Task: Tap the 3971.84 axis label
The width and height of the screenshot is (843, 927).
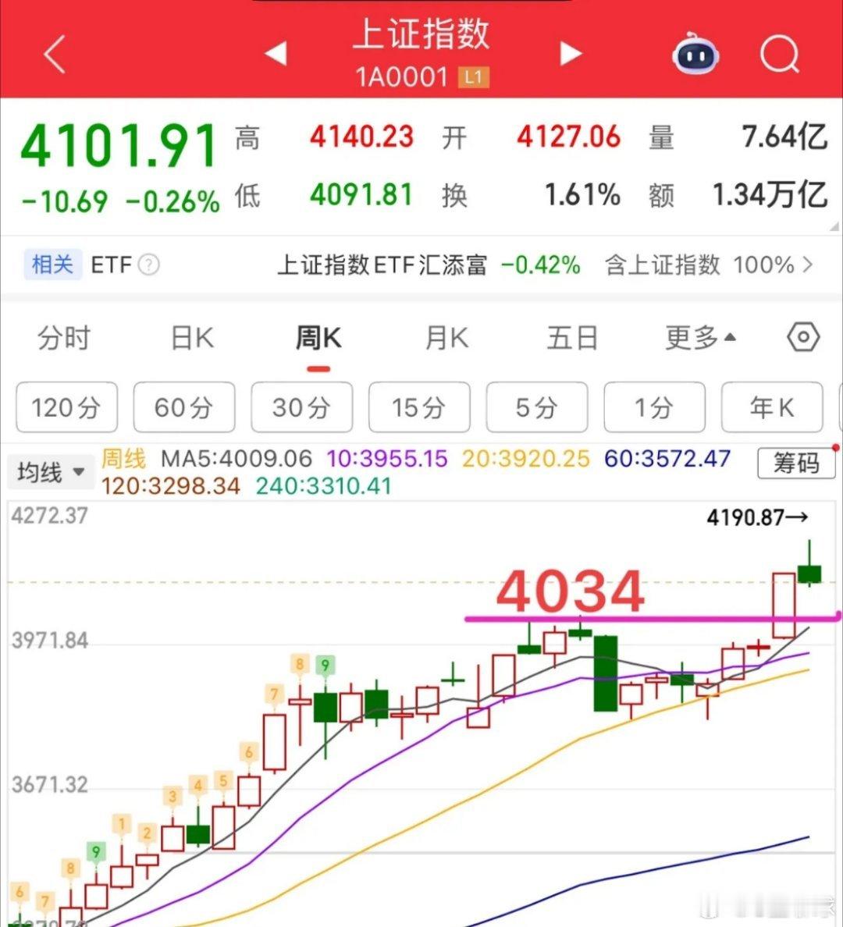Action: tap(50, 641)
